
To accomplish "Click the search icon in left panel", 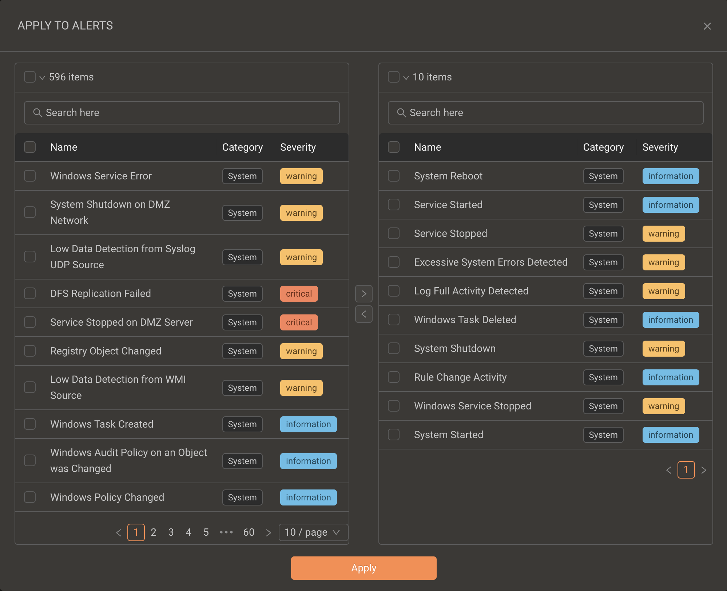I will (x=37, y=113).
